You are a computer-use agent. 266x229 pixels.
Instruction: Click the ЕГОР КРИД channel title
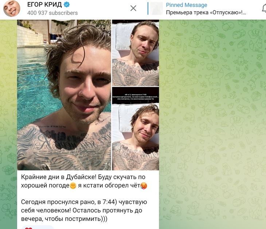click(x=44, y=5)
